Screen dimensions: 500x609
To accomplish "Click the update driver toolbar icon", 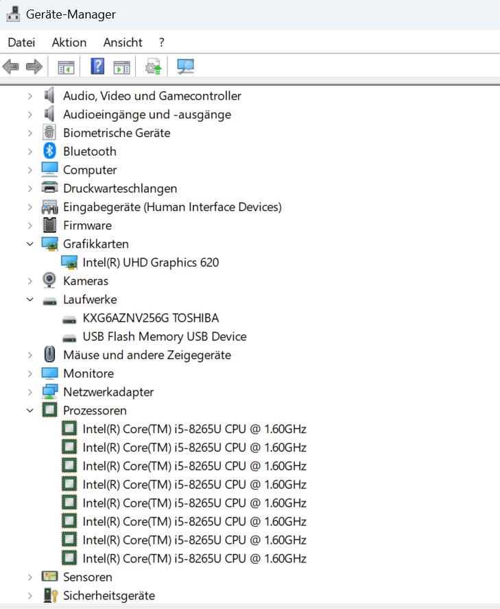I will [153, 66].
